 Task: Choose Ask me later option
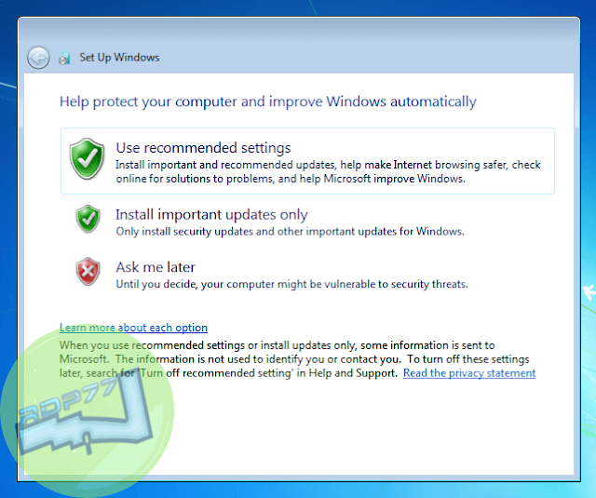156,267
